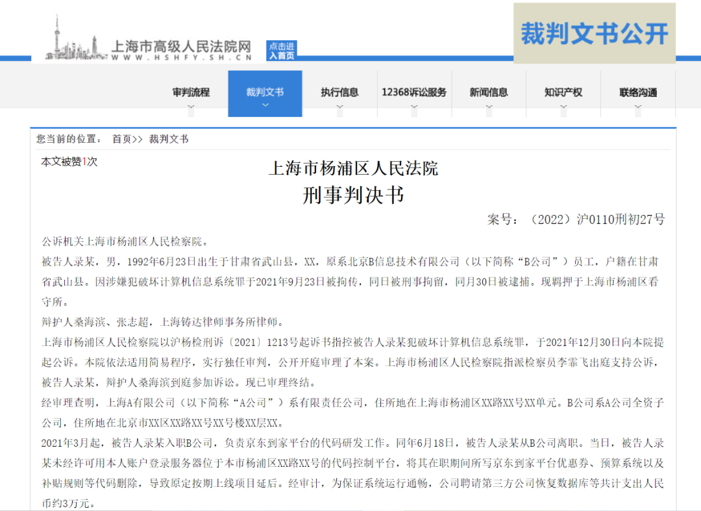This screenshot has width=701, height=511.
Task: Expand the chevron under 审判流程
Action: click(x=191, y=107)
